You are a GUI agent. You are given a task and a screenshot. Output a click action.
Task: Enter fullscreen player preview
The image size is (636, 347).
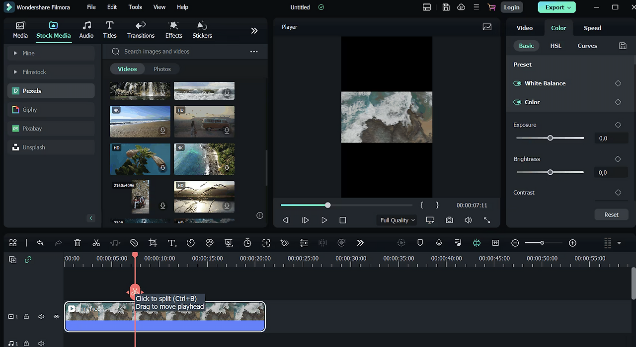[487, 220]
